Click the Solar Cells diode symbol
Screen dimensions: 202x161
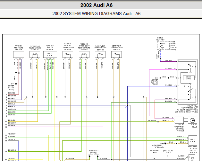point(192,120)
